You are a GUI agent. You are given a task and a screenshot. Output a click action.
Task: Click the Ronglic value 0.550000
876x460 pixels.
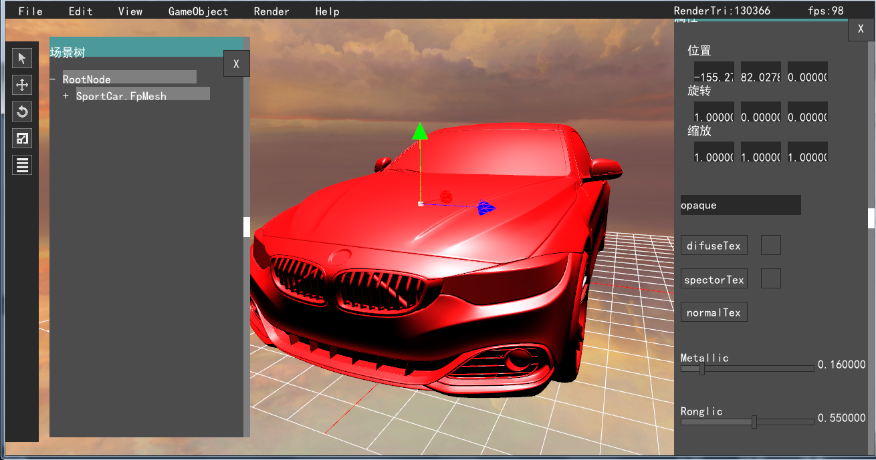click(x=842, y=418)
